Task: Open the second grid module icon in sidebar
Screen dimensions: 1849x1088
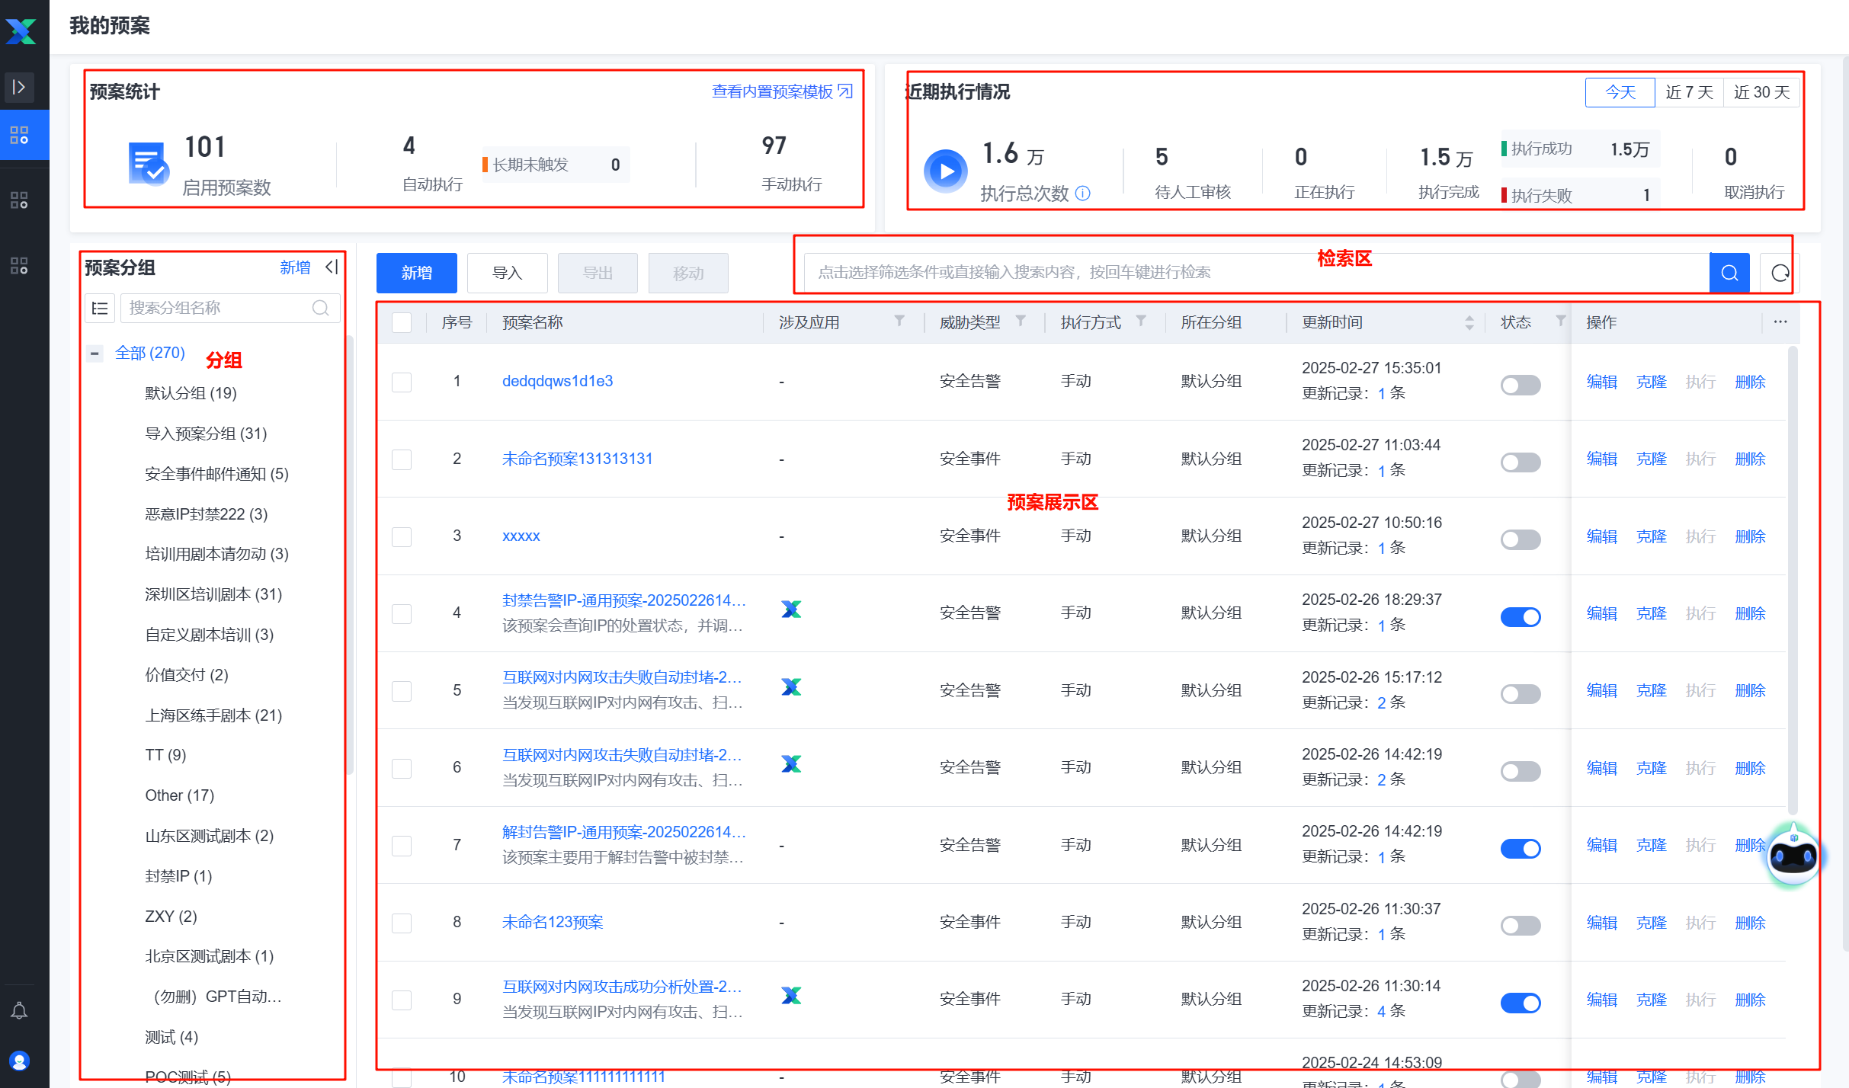Action: [19, 200]
